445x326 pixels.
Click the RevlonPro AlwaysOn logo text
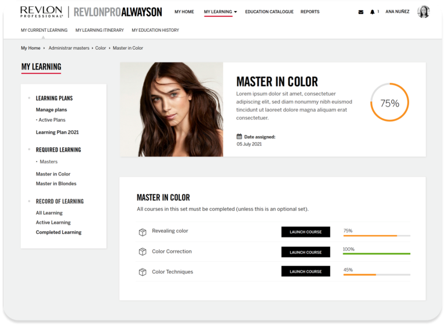(x=118, y=12)
